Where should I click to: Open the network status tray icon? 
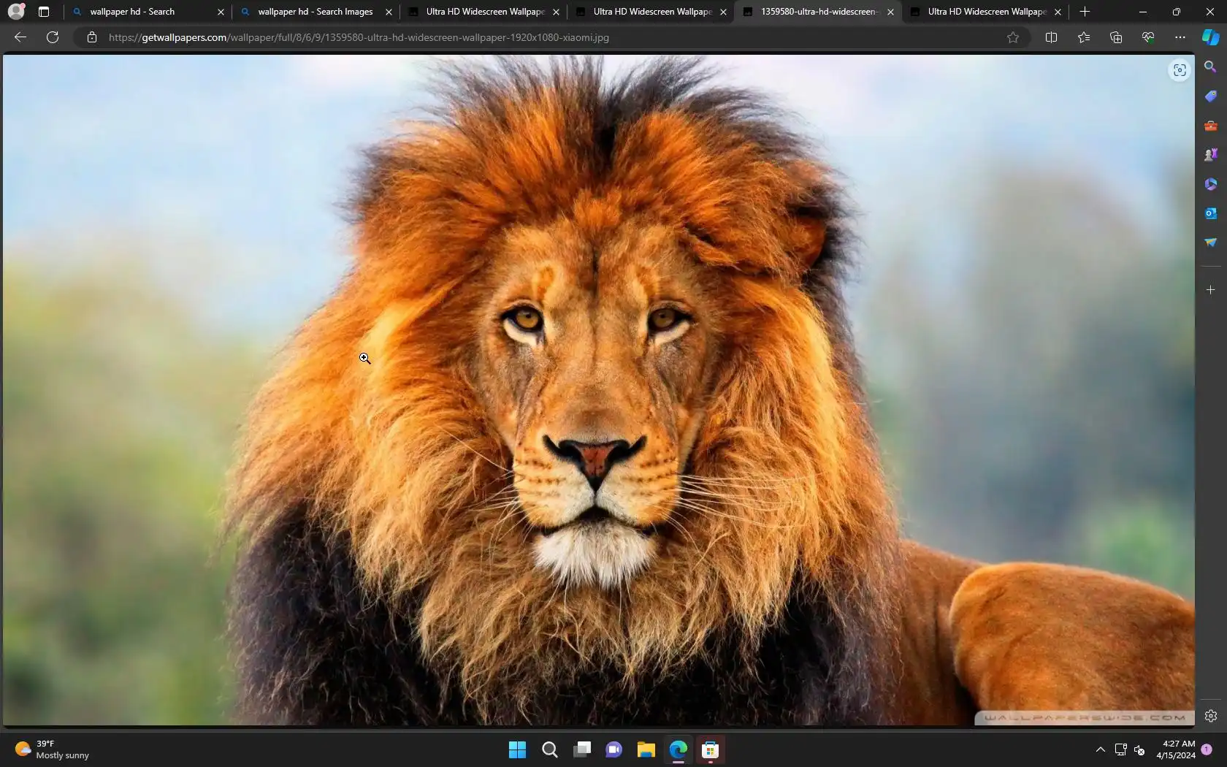pos(1120,749)
